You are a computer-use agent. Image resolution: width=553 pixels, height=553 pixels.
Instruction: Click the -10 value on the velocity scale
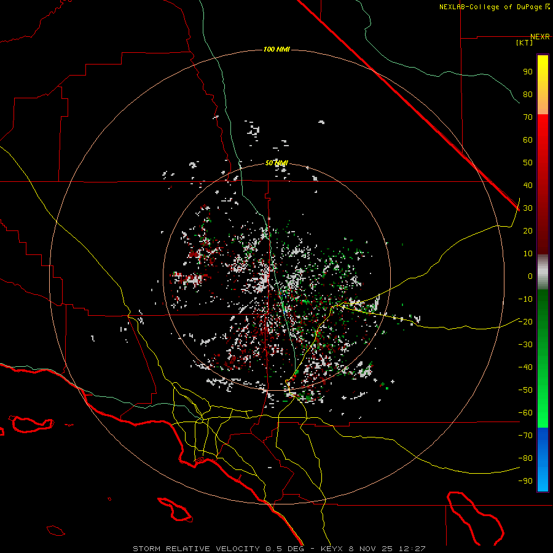pos(525,299)
